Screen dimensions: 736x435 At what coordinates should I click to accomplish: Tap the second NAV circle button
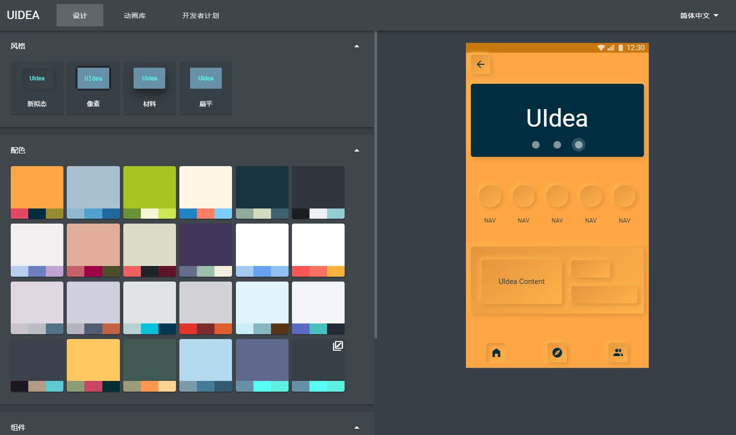523,196
